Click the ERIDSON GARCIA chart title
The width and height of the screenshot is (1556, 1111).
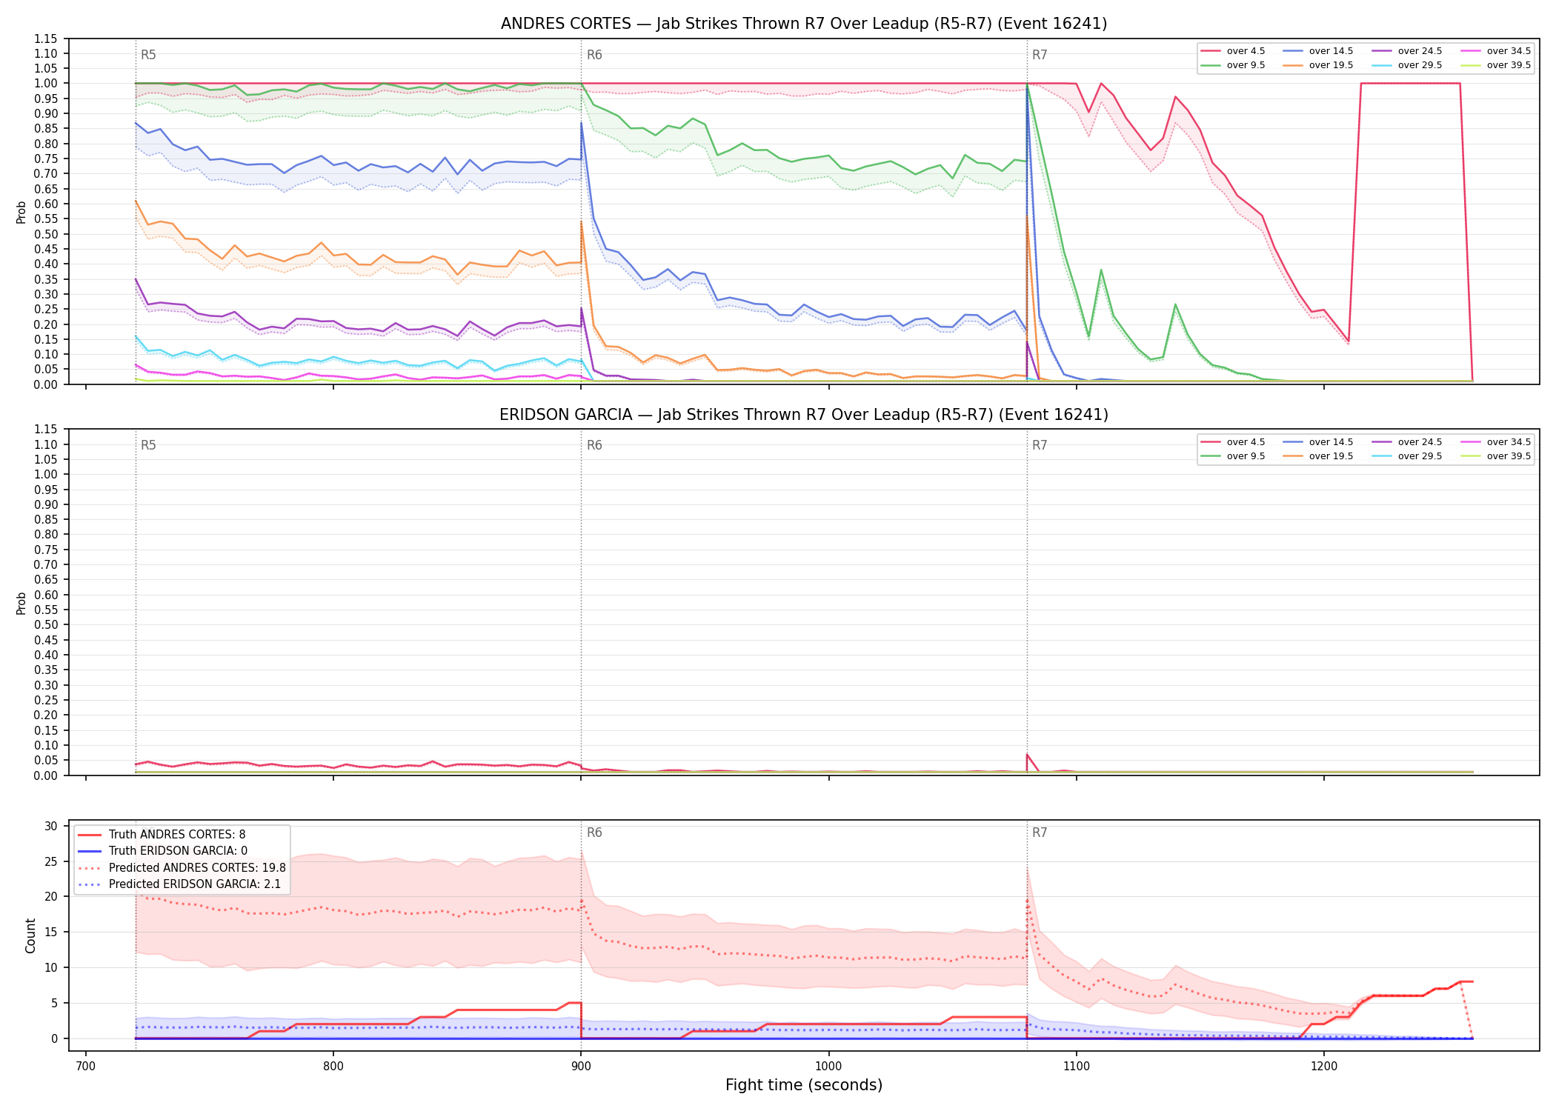point(804,415)
